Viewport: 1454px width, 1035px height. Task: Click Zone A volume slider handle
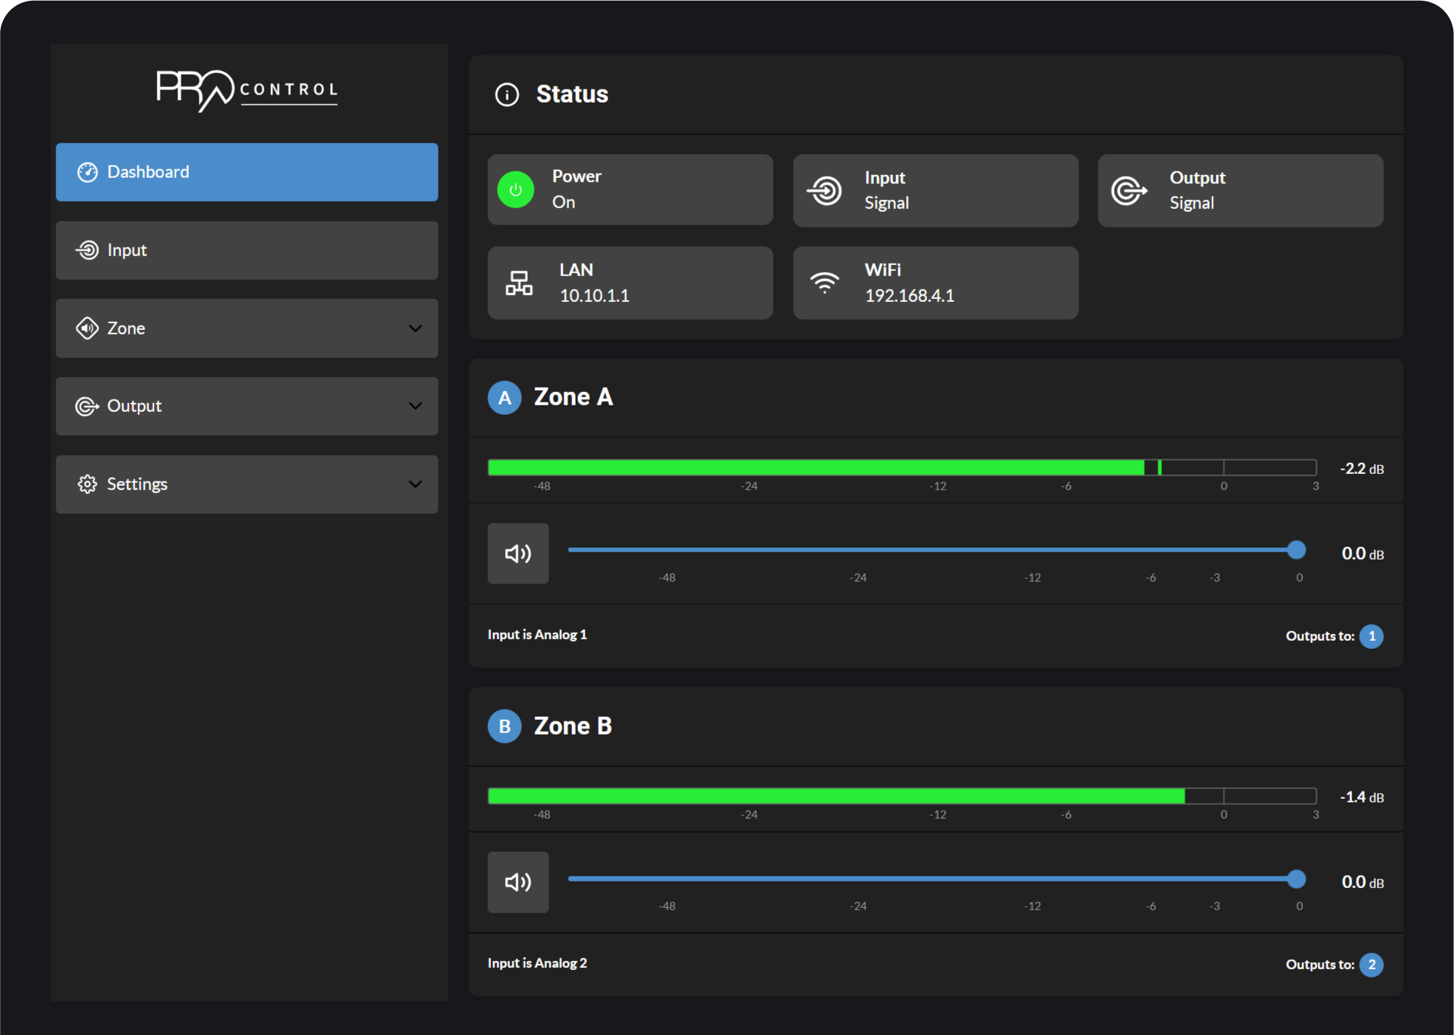pos(1296,550)
